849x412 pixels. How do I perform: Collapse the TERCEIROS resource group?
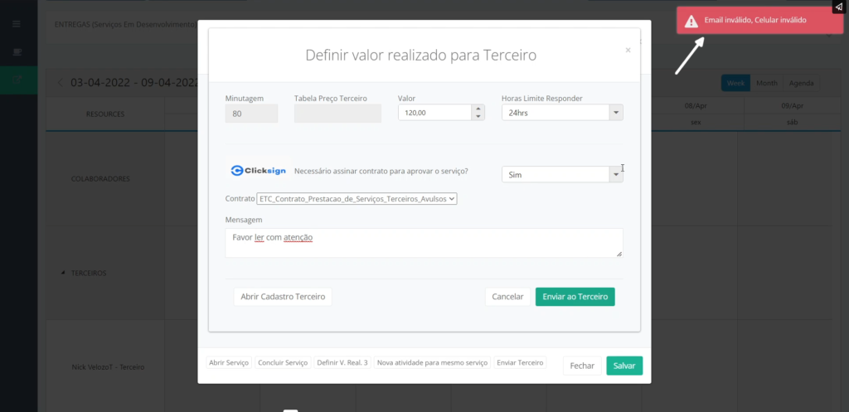pos(64,273)
